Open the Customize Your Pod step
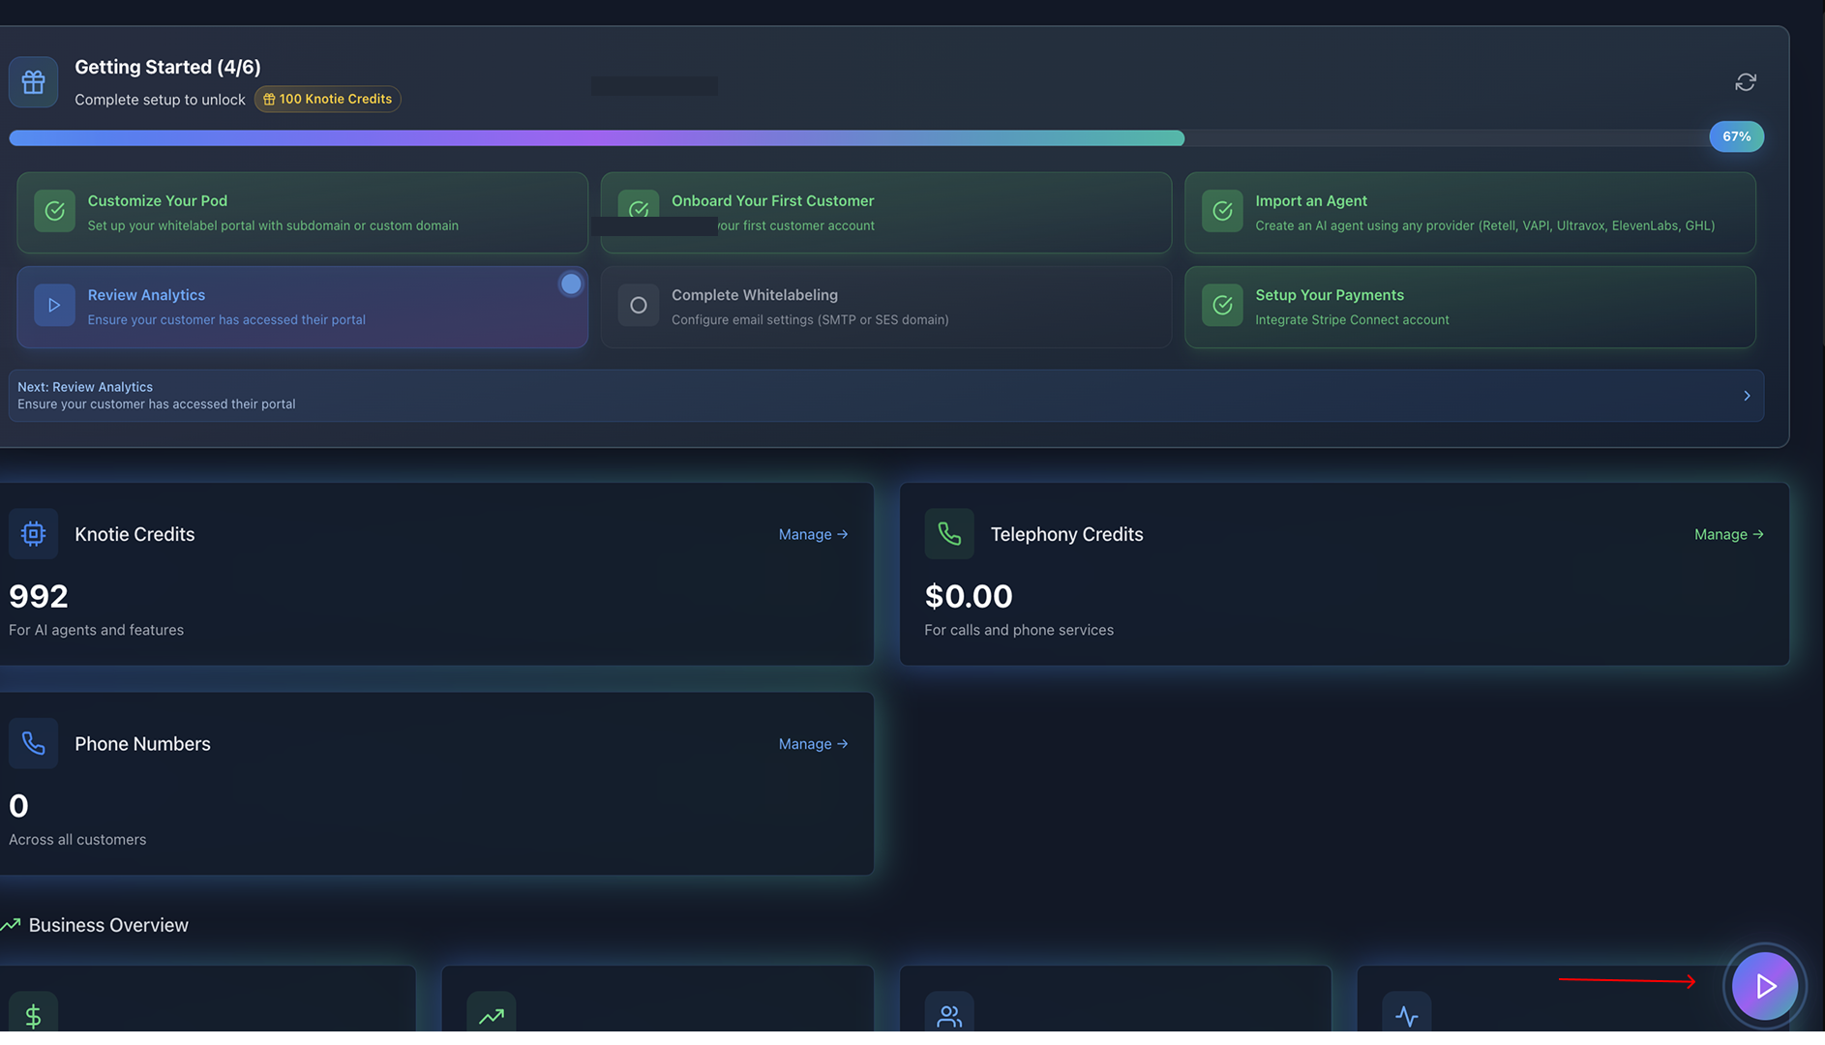Viewport: 1825px width, 1045px height. (x=302, y=213)
